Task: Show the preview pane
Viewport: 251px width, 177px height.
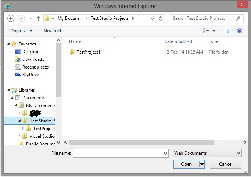Action: pyautogui.click(x=226, y=31)
